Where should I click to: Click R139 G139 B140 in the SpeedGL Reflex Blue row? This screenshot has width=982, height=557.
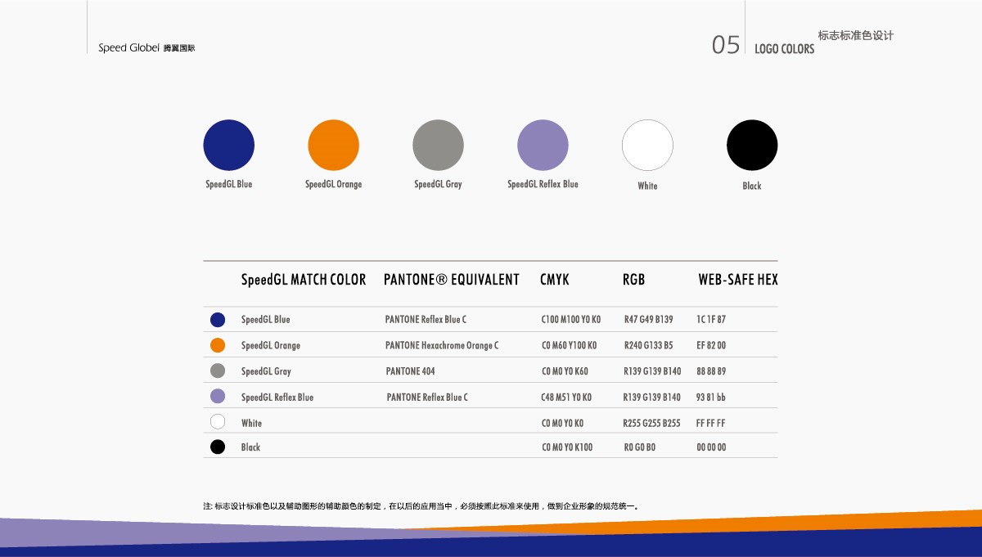(x=652, y=398)
